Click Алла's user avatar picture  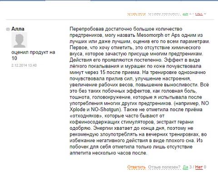(x=20, y=40)
